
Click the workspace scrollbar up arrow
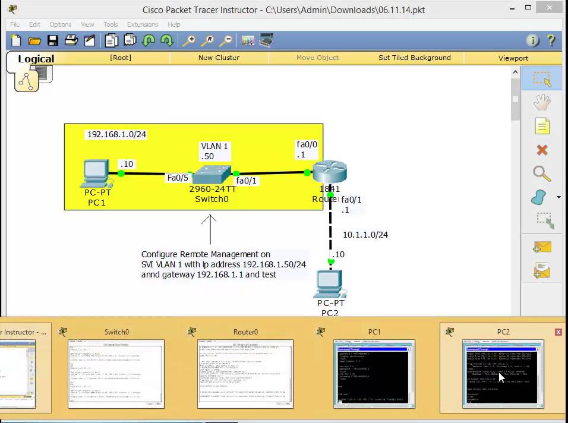(x=515, y=72)
